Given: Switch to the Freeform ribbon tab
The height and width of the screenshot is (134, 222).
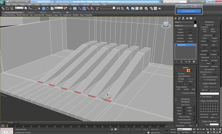Looking at the screenshot, I should point(31,12).
